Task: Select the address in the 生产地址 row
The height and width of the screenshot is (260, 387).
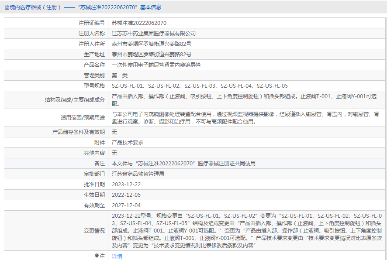Action: click(x=151, y=54)
